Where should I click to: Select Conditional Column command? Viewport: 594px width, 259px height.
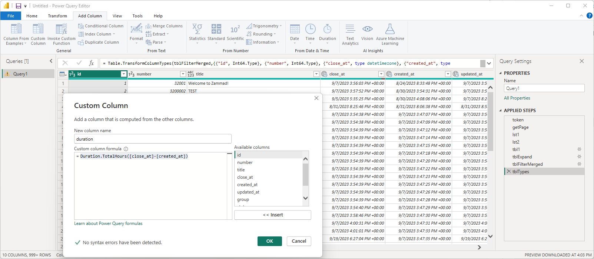pos(101,26)
